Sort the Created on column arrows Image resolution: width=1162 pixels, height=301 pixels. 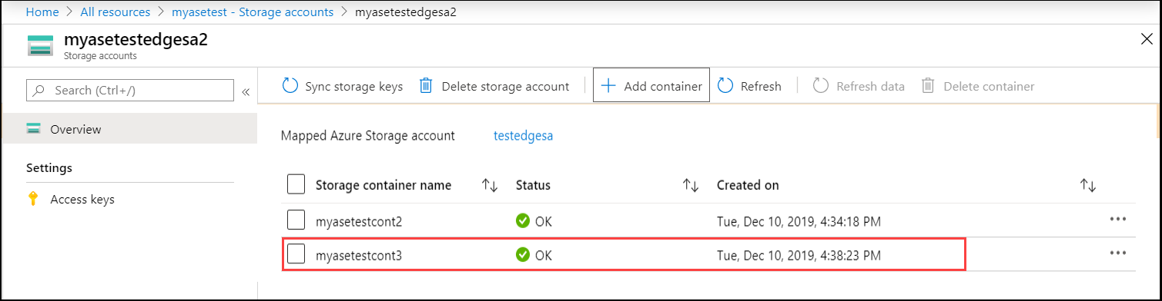1088,185
